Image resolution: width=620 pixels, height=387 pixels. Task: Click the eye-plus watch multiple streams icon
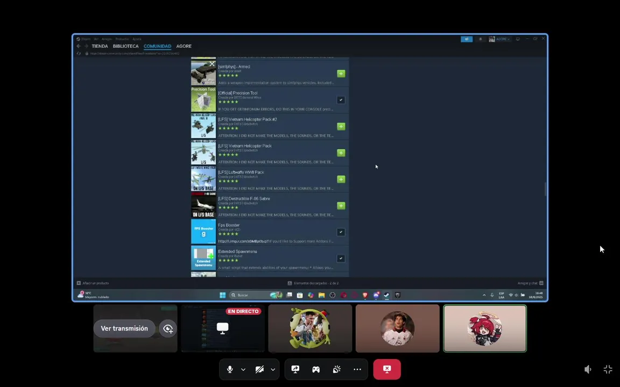[x=168, y=328]
